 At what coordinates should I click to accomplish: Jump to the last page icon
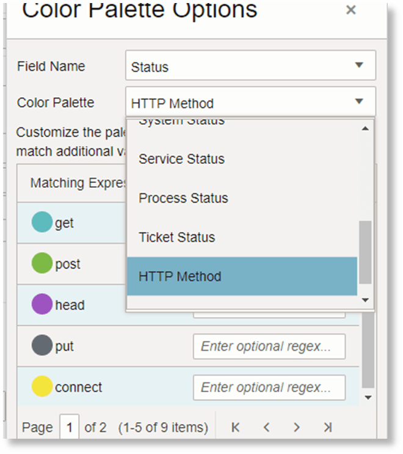327,427
